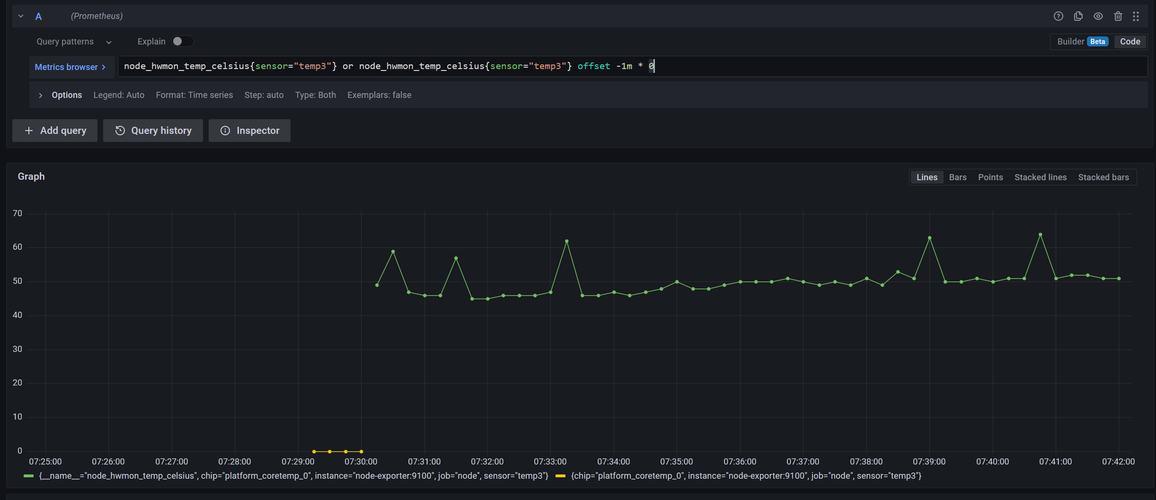Switch editor mode to Builder
Viewport: 1156px width, 500px height.
[1071, 42]
